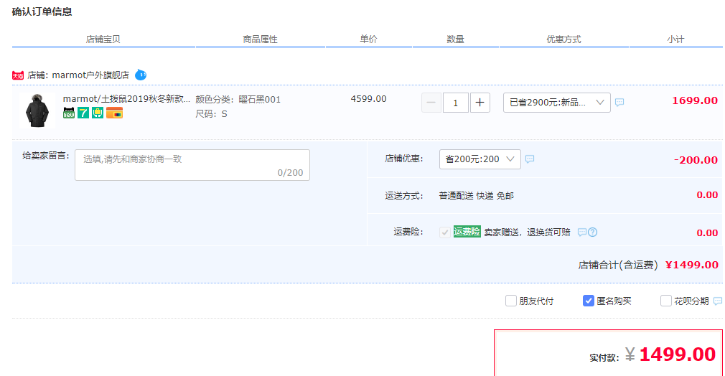
Task: Toggle the 运费险 shipping insurance checkbox
Action: (445, 232)
